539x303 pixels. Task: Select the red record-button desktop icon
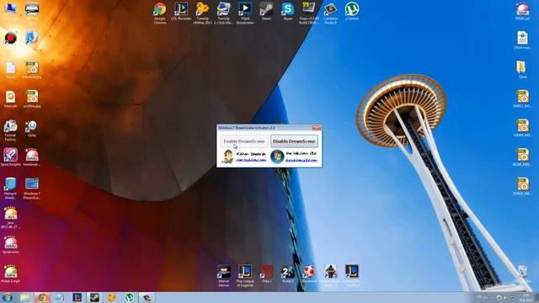click(10, 38)
